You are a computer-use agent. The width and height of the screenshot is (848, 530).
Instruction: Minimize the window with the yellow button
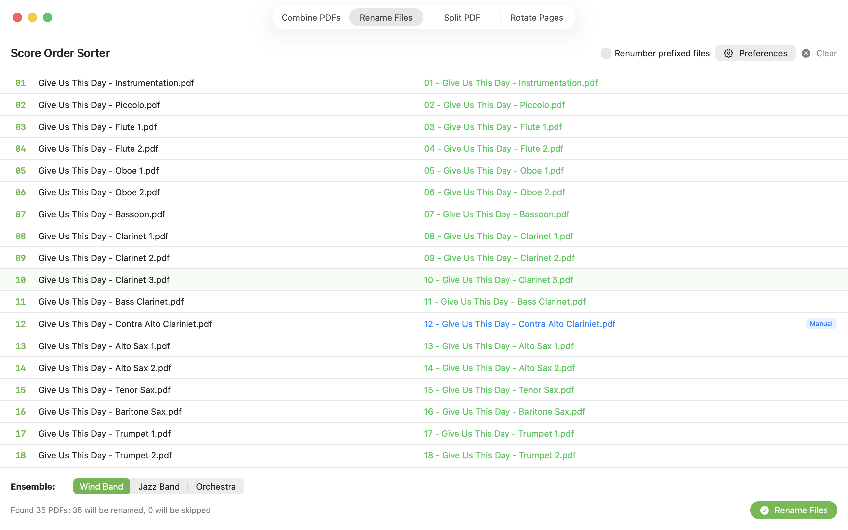(32, 17)
